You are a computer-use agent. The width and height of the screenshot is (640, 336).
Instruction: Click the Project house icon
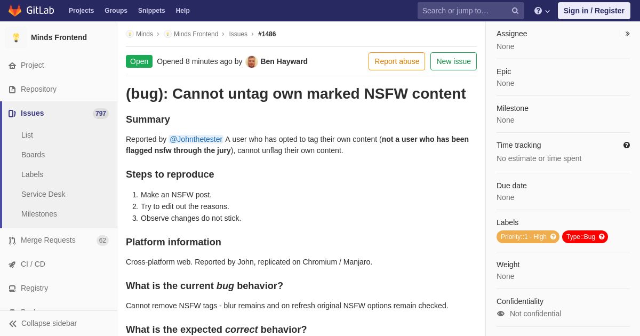click(12, 66)
